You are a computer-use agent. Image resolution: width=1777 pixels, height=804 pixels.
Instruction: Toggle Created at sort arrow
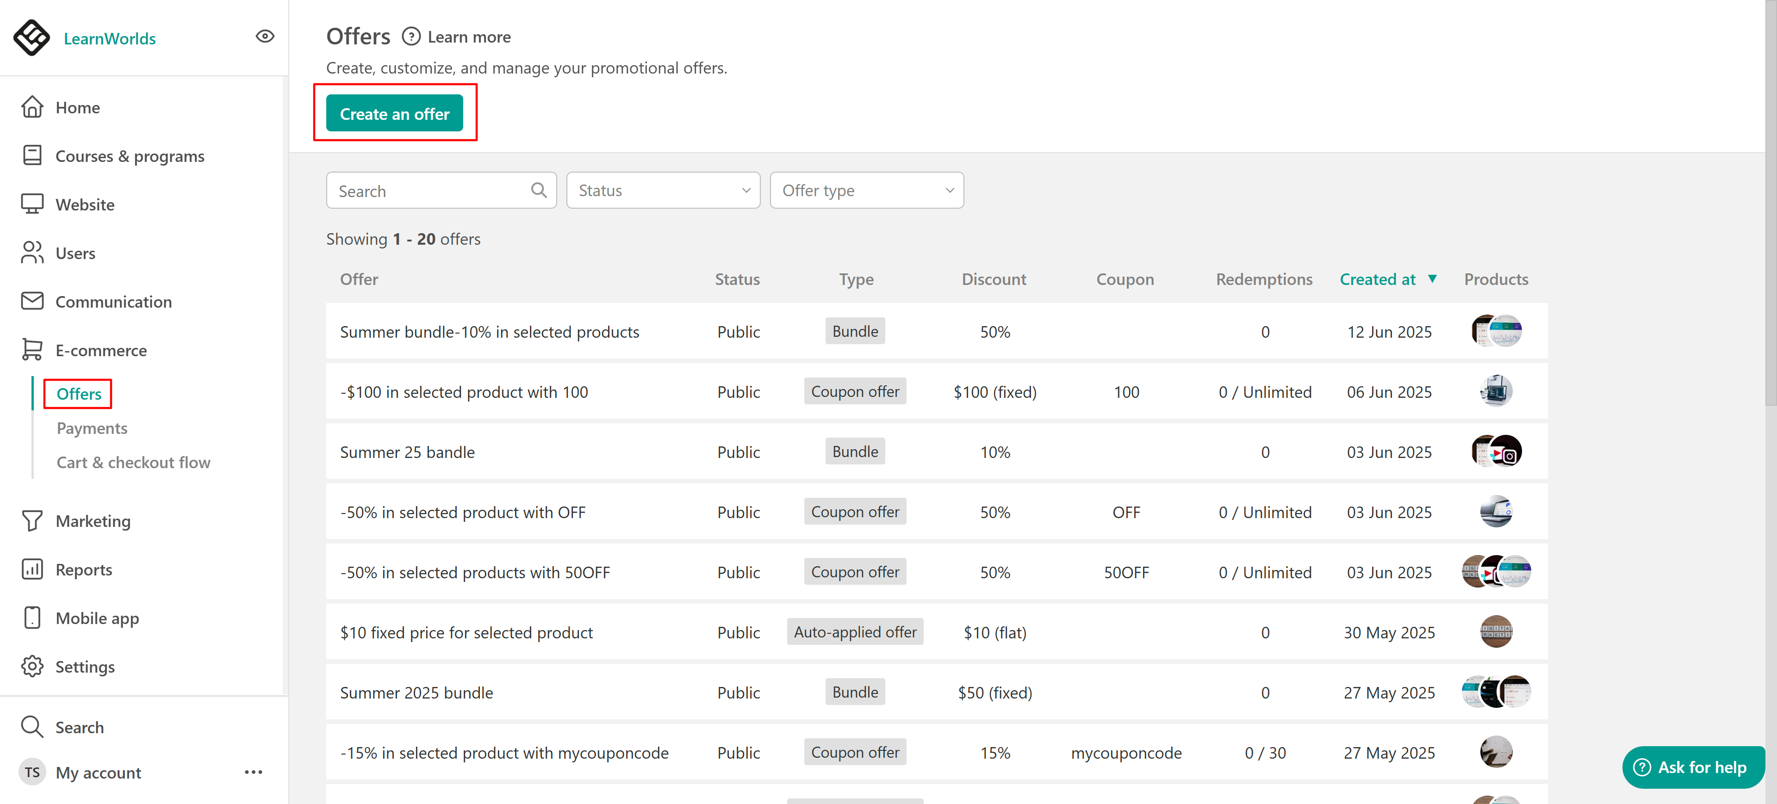[x=1432, y=278]
